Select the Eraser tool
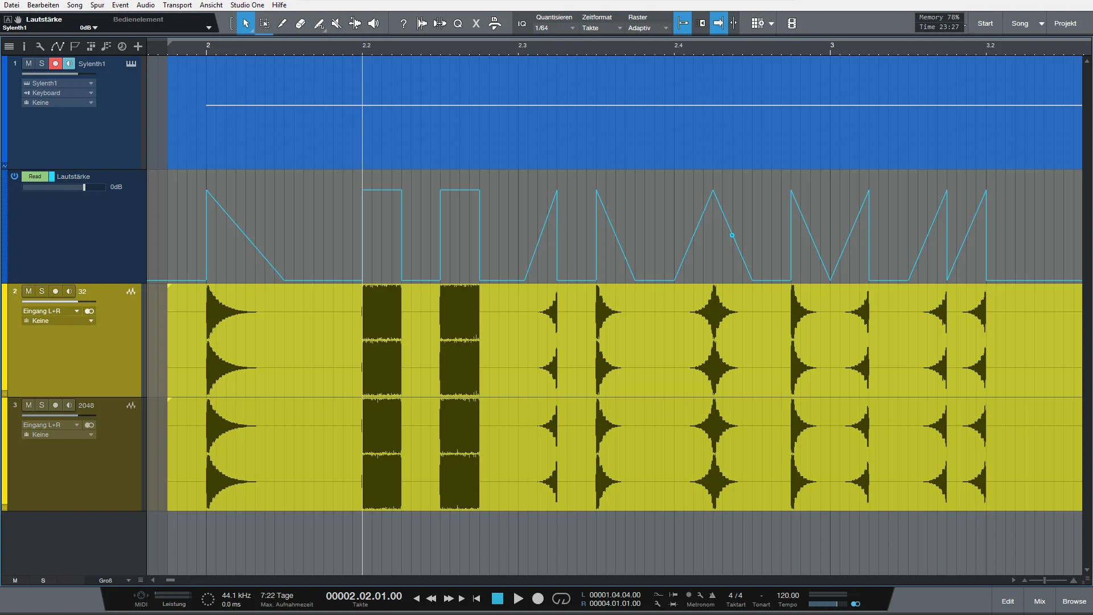Screen dimensions: 1093x615 [301, 23]
